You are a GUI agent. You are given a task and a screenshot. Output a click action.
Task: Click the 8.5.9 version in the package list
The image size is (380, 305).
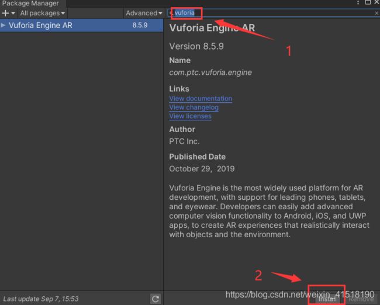coord(140,25)
